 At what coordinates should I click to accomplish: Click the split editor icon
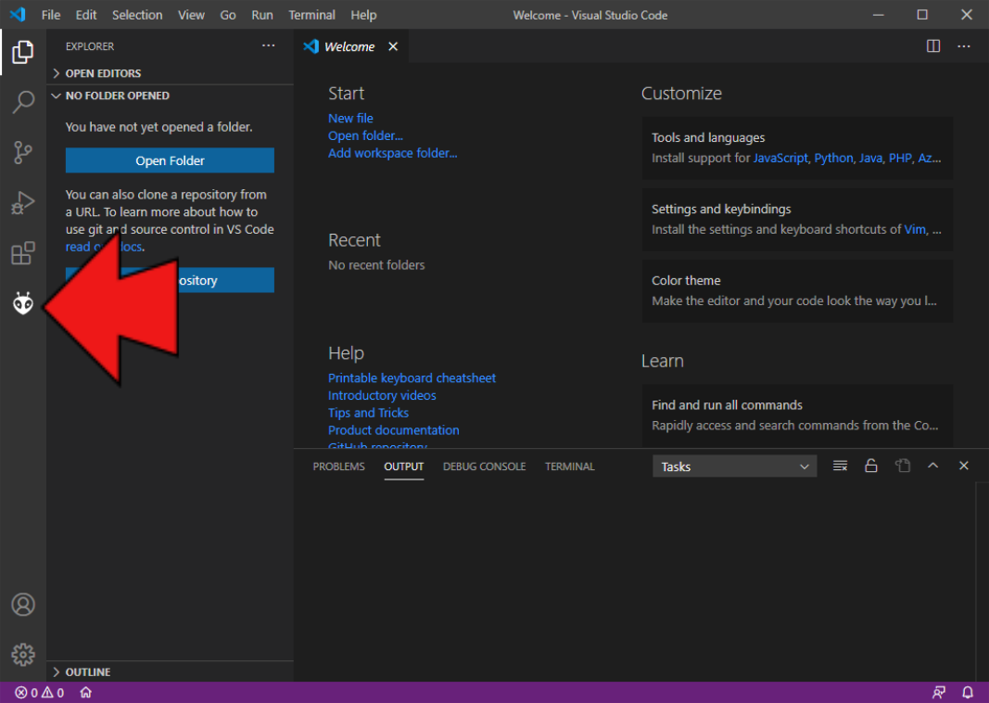tap(933, 46)
